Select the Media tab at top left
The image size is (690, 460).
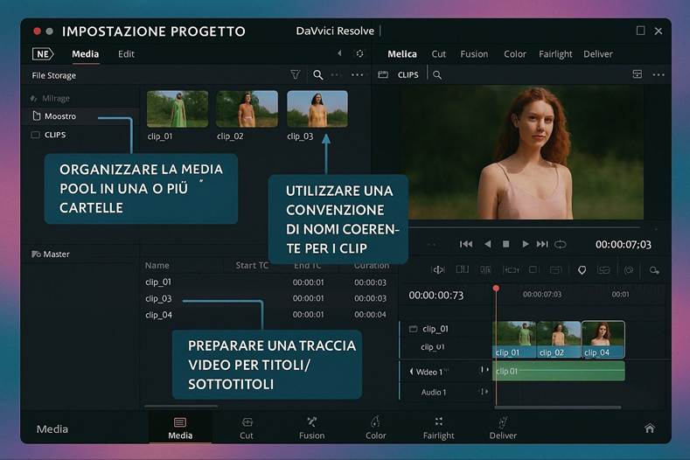tap(86, 54)
